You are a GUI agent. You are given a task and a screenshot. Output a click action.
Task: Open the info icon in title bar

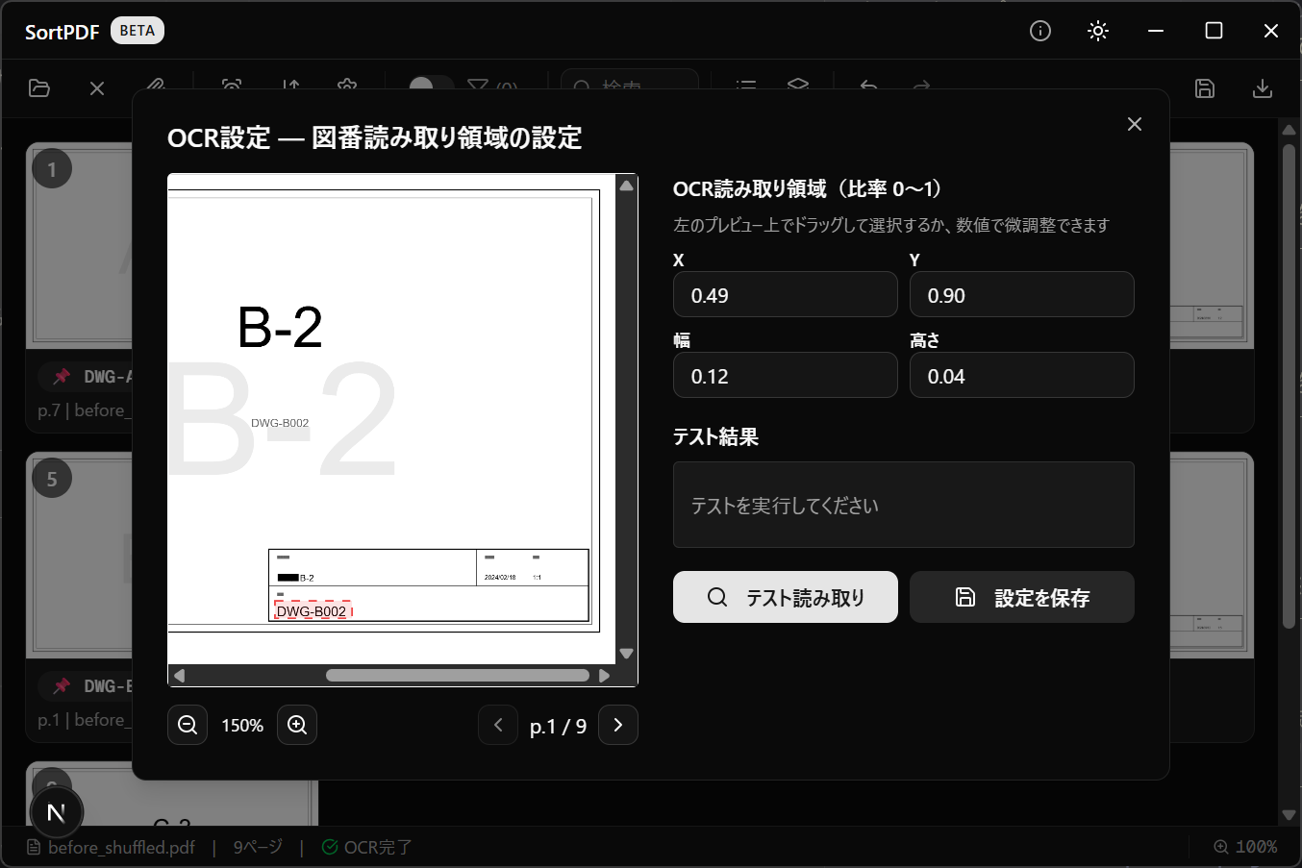pos(1040,31)
